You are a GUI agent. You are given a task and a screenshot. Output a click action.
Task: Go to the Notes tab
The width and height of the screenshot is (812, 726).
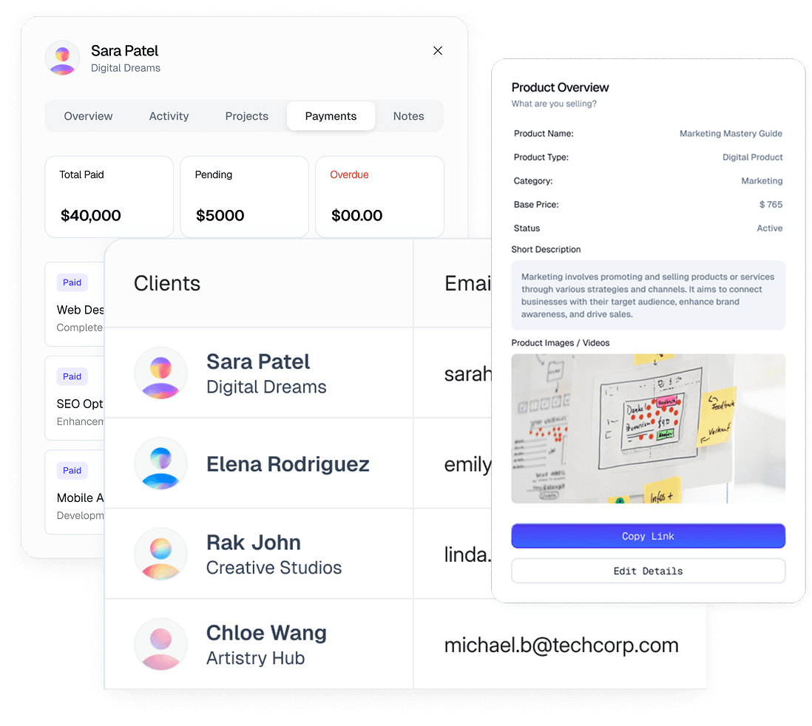(408, 116)
